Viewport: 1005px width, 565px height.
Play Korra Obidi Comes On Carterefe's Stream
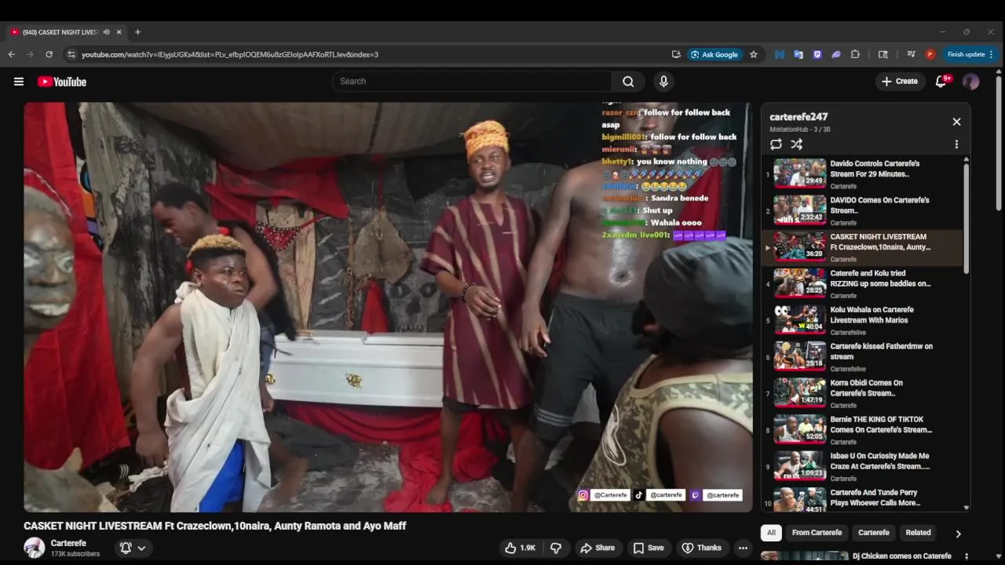point(862,393)
